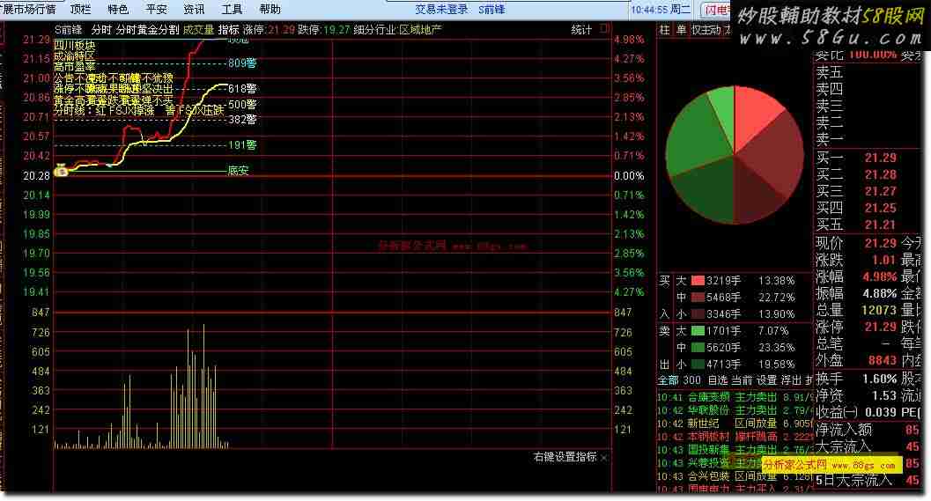
Task: Click the 新世纪 区间放量 alert row
Action: click(735, 424)
